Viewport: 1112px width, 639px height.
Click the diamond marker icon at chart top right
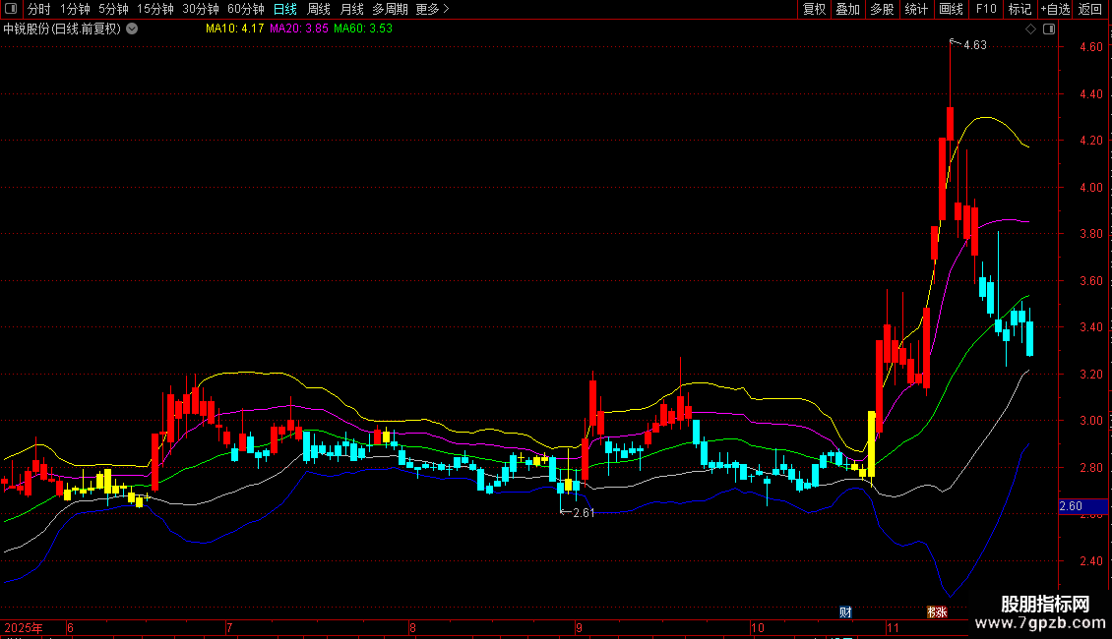[1030, 29]
